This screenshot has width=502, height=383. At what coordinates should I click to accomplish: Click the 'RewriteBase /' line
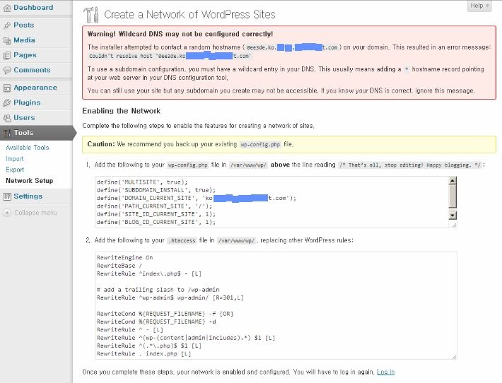(119, 266)
